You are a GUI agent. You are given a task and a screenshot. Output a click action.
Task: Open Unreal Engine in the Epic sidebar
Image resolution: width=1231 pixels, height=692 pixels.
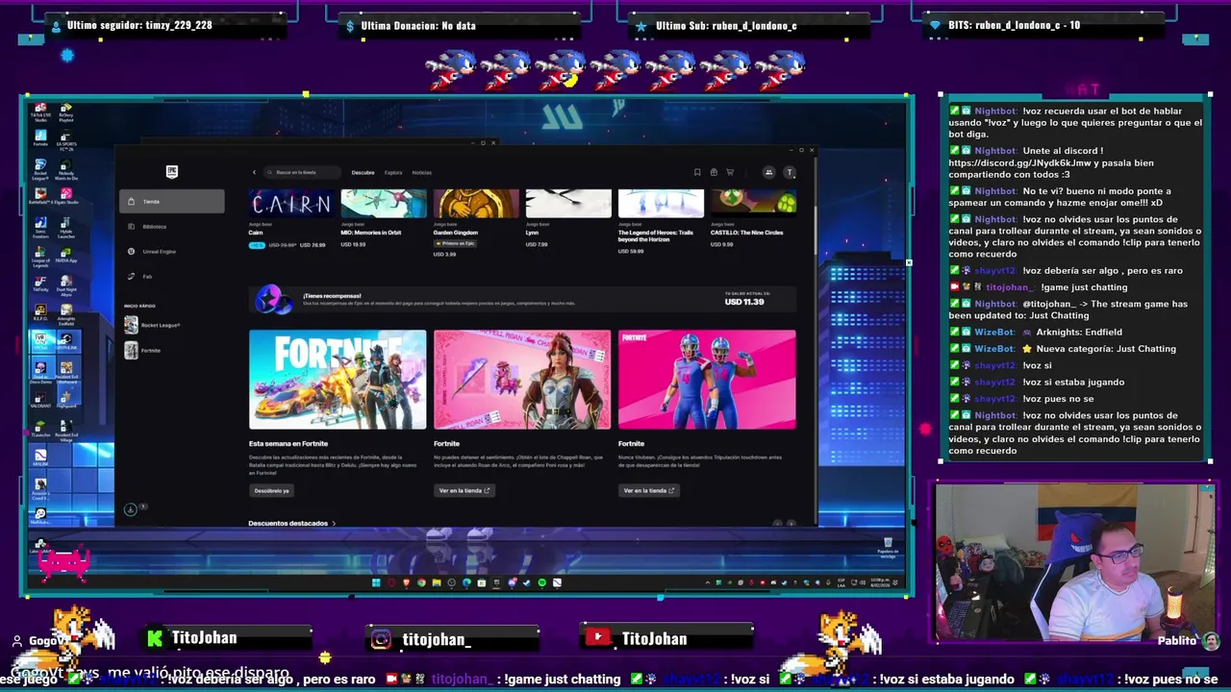point(172,251)
